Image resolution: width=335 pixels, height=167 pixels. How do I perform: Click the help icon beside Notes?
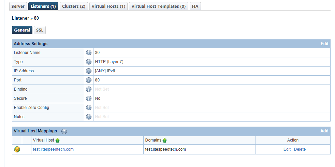click(89, 116)
